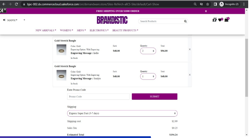Open quantity dropdown for second bangle
The image size is (250, 138).
point(148,76)
